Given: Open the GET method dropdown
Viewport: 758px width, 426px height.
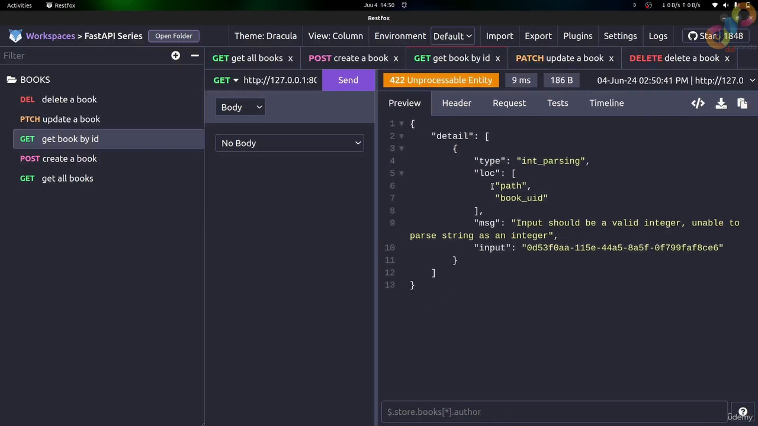Looking at the screenshot, I should click(x=226, y=80).
